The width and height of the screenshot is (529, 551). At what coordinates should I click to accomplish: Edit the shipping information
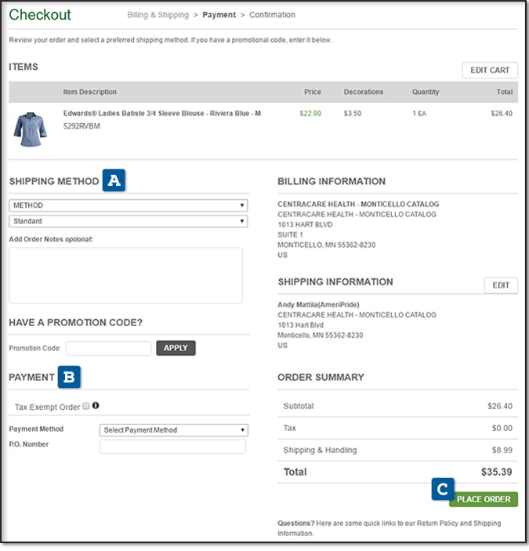500,285
